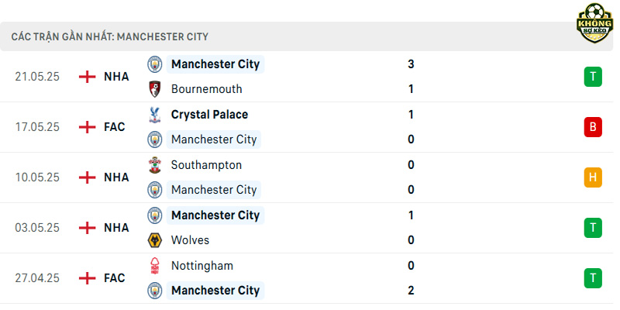This screenshot has width=620, height=310.
Task: Click the red B result badge
Action: 593,127
